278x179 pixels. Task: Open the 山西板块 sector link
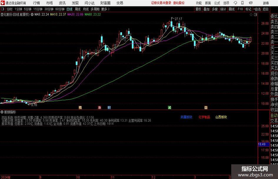221,117
